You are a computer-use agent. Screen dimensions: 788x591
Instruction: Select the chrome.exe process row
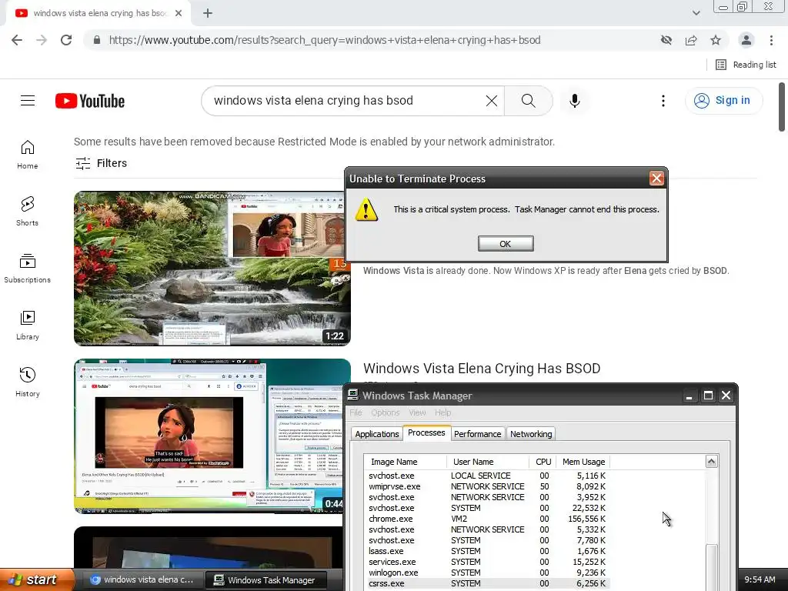[x=487, y=519]
